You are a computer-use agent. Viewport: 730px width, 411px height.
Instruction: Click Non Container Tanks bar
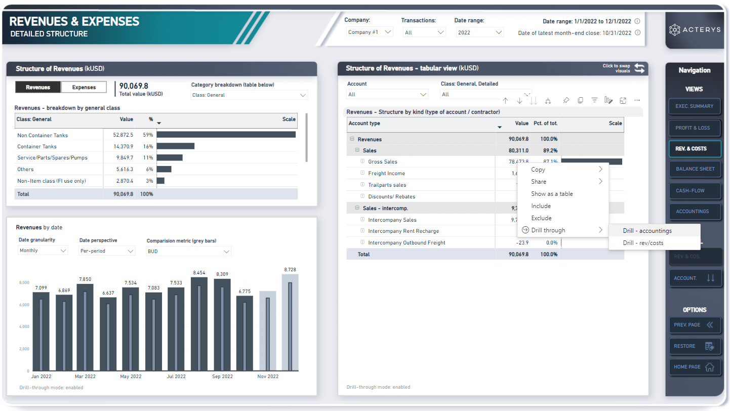tap(226, 135)
